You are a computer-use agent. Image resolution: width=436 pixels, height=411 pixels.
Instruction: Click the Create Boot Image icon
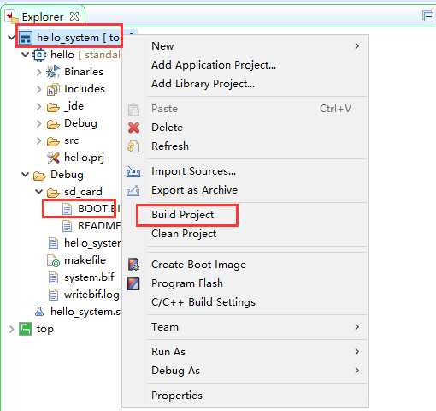click(133, 265)
